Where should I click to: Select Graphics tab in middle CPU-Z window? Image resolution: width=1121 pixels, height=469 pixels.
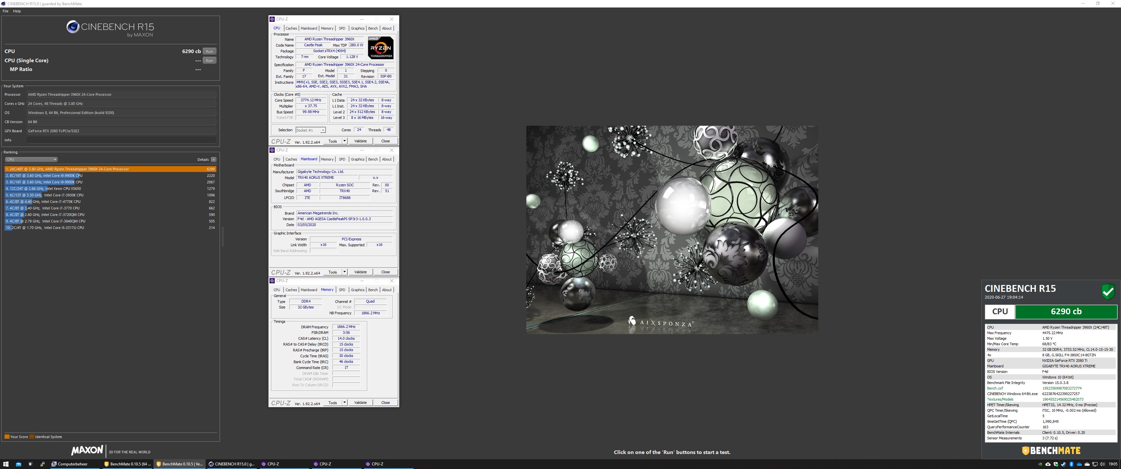click(x=358, y=159)
